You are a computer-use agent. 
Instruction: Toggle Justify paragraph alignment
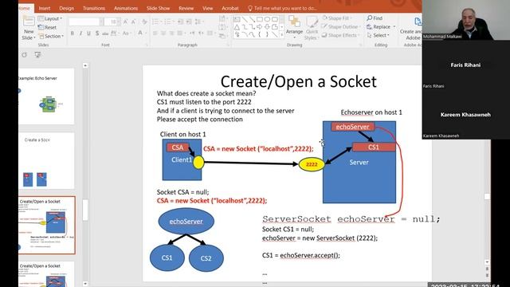[x=179, y=33]
